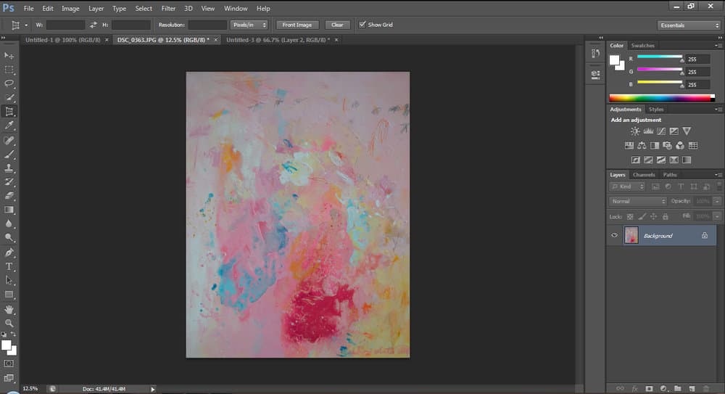Click the R channel color slider
This screenshot has height=394, width=725.
[x=660, y=57]
